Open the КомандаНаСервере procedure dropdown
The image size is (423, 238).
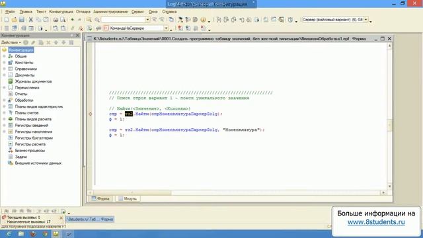pos(166,28)
